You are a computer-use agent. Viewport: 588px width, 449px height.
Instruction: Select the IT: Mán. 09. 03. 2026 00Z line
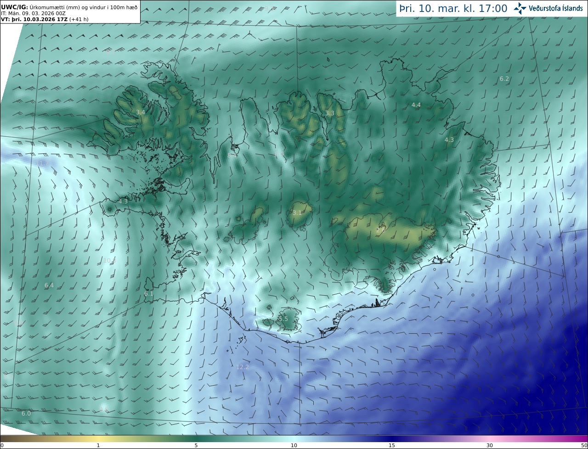[34, 13]
